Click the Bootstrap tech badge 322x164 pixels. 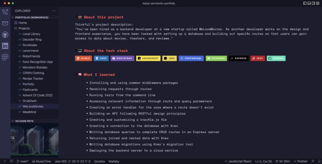point(122,58)
